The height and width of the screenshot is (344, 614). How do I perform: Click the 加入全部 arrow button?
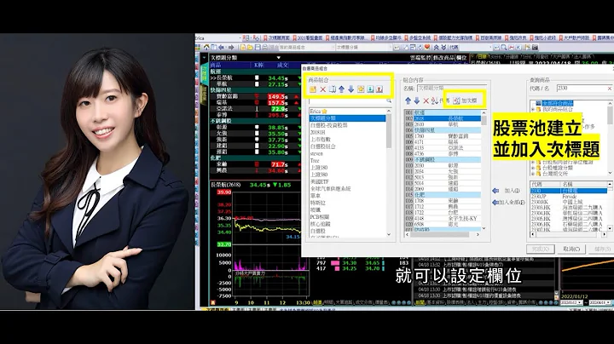click(508, 202)
